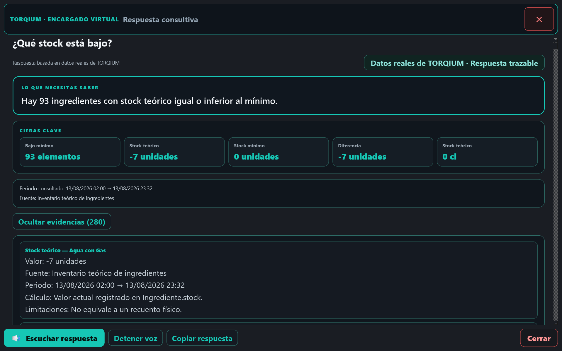Click the heading ¿Qué stock está bajo?
This screenshot has width=562, height=351.
[62, 43]
